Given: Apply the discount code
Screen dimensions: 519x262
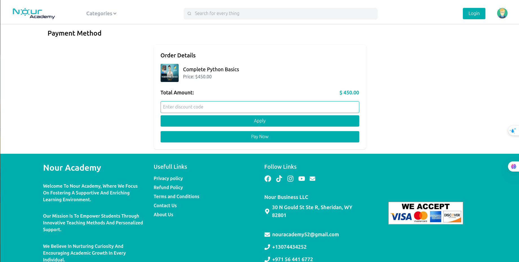Looking at the screenshot, I should tap(260, 121).
